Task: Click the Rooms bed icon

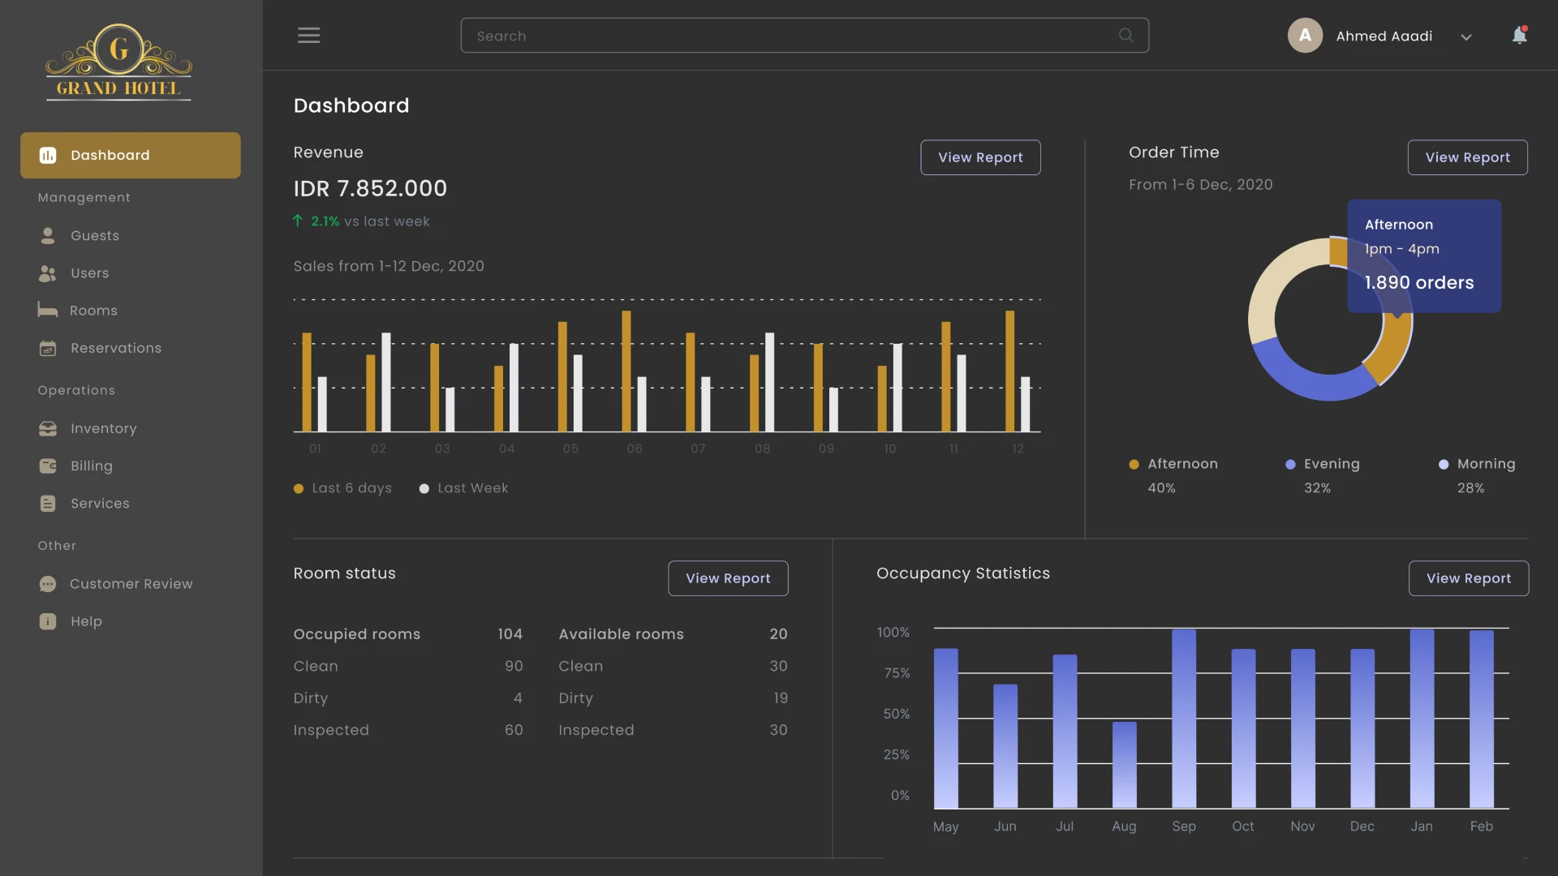Action: 48,311
